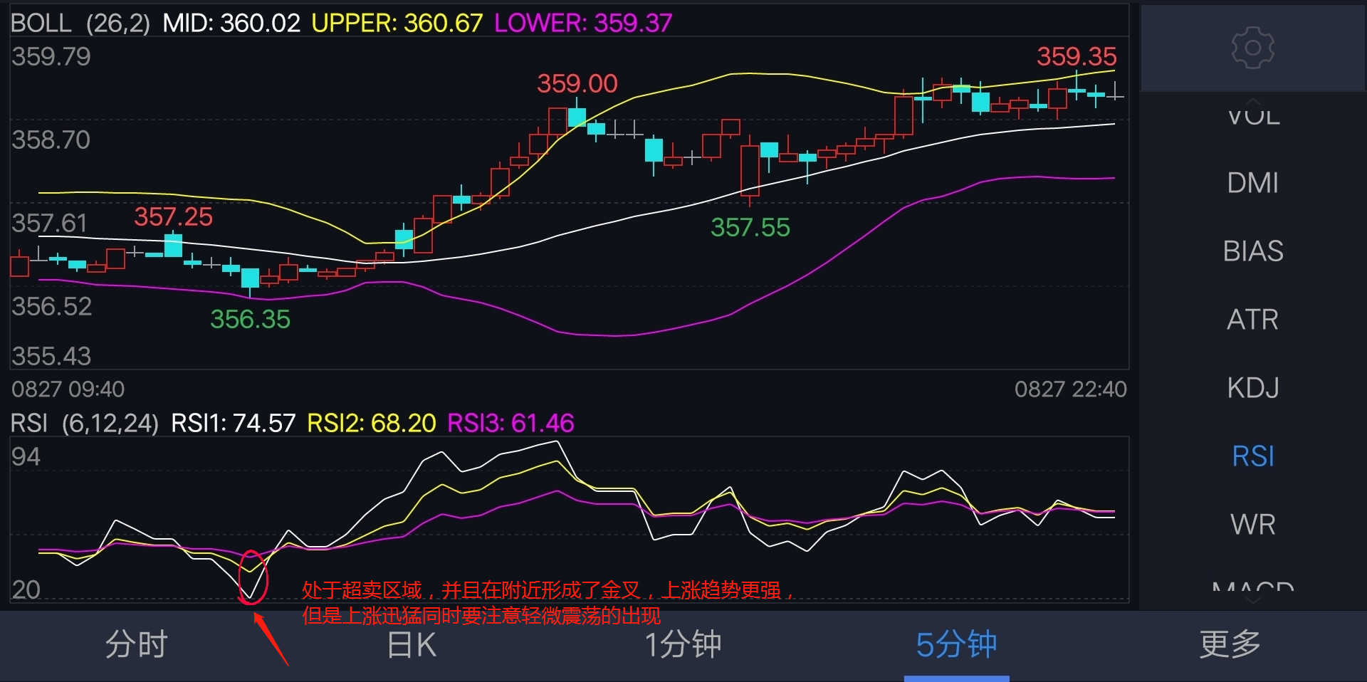Switch to the DMI indicator
The height and width of the screenshot is (682, 1367).
point(1252,183)
